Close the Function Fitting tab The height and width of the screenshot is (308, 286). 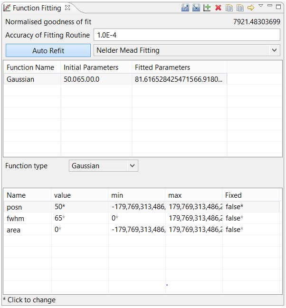pos(67,8)
